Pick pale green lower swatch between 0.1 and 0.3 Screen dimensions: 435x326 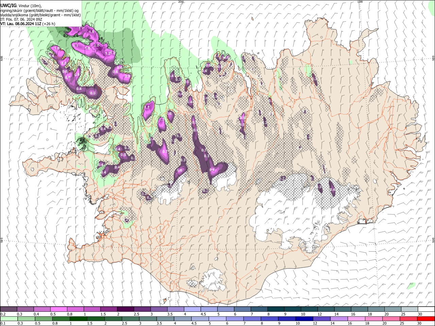pos(10,319)
